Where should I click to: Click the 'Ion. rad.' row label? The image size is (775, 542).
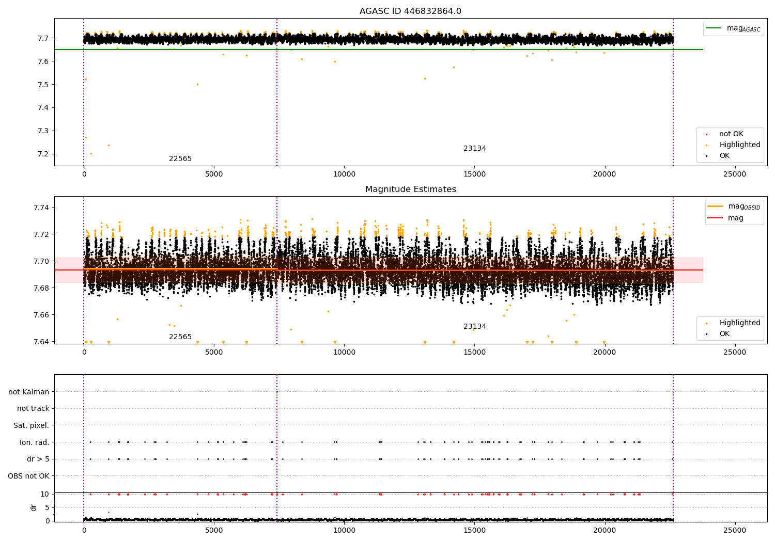pos(35,442)
